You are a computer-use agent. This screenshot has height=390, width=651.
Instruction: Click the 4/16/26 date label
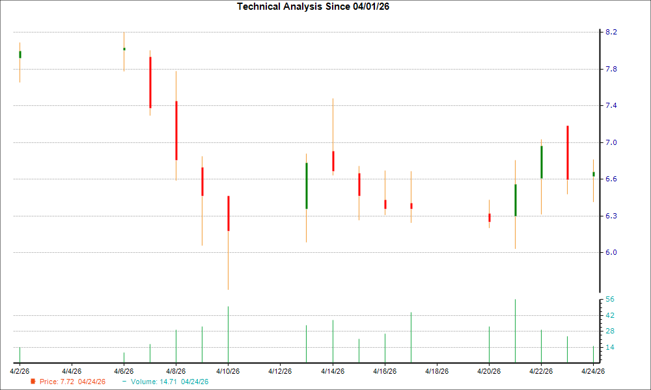pyautogui.click(x=385, y=371)
